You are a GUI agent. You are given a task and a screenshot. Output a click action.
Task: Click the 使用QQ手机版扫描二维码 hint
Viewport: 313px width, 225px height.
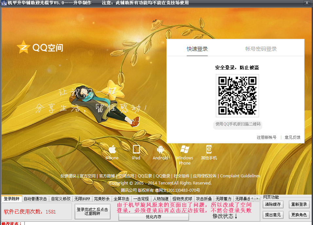click(238, 124)
